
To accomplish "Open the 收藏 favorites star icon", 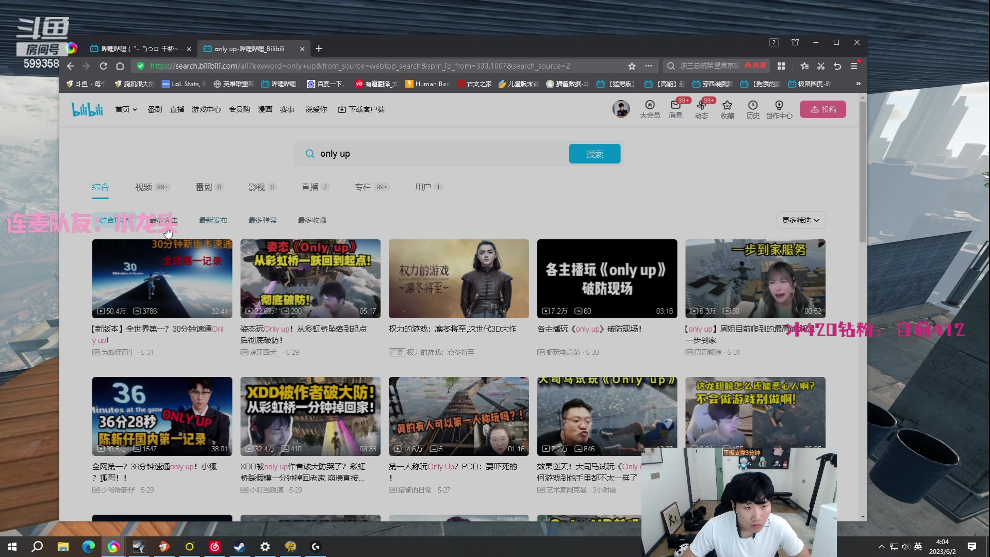I will coord(727,109).
